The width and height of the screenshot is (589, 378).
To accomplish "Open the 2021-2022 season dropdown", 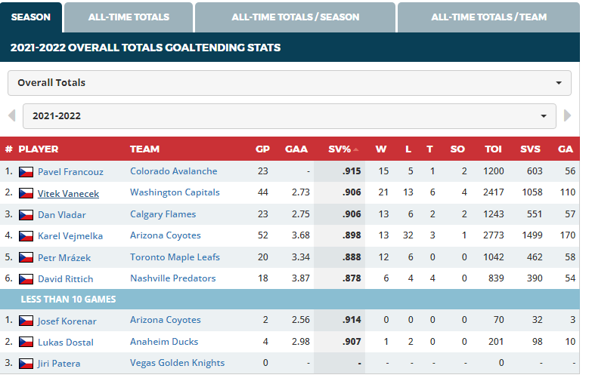I will tap(290, 116).
